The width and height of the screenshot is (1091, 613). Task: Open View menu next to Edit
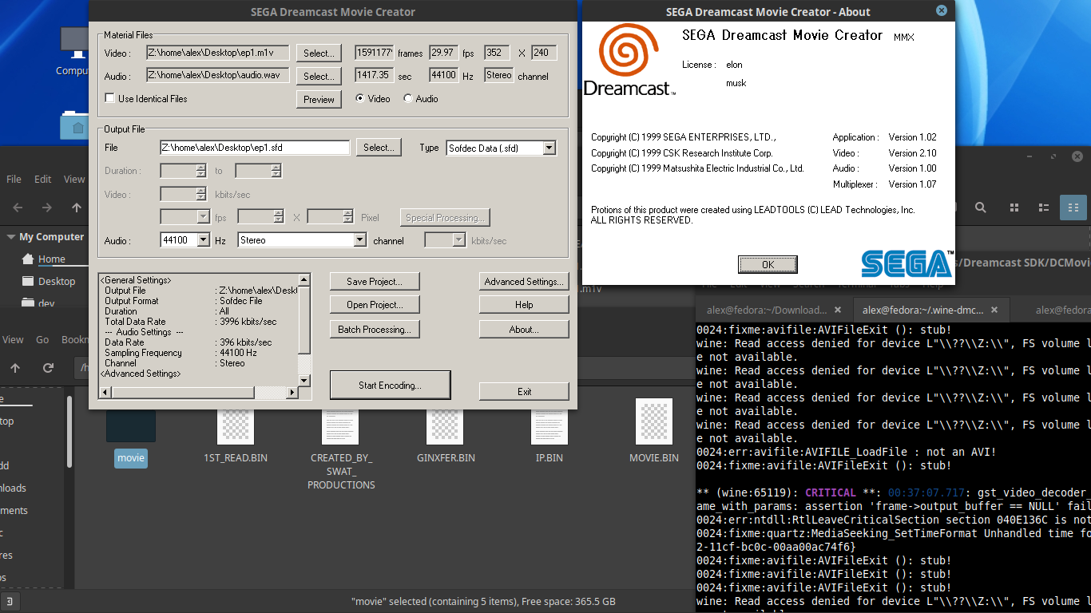[x=74, y=179]
